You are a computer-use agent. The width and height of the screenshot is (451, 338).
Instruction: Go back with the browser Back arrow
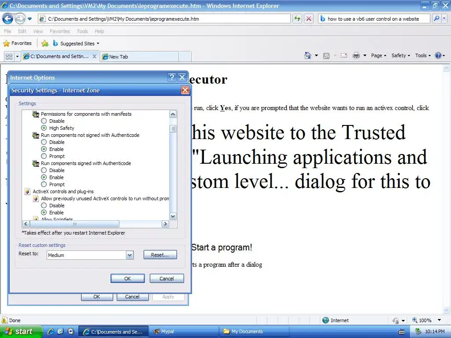click(x=8, y=19)
